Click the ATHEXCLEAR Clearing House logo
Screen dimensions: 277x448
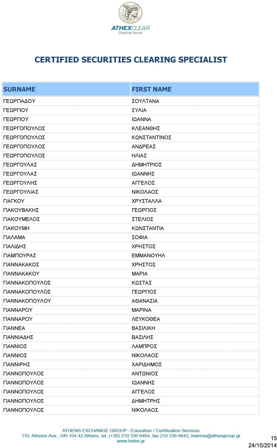(x=130, y=18)
